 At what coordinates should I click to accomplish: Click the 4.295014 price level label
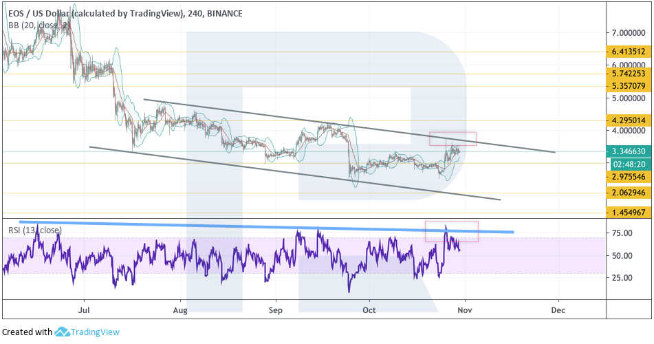coord(627,120)
